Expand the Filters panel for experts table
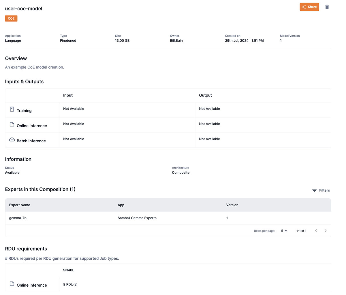This screenshot has height=295, width=346. [x=321, y=190]
